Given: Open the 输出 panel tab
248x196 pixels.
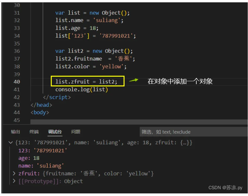Looking at the screenshot, I should 15,132.
